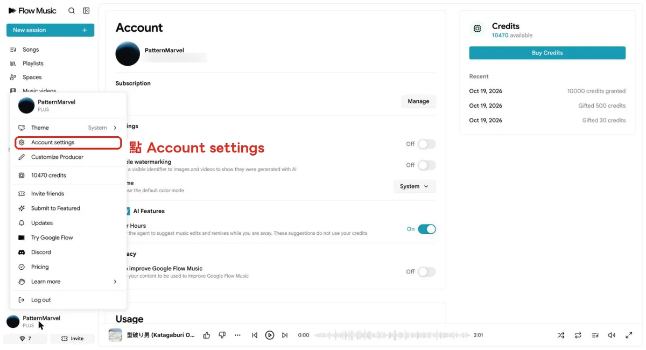
Task: Open Discord from the menu
Action: (68, 252)
